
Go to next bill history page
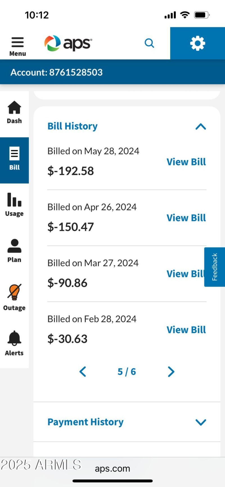[x=171, y=372]
